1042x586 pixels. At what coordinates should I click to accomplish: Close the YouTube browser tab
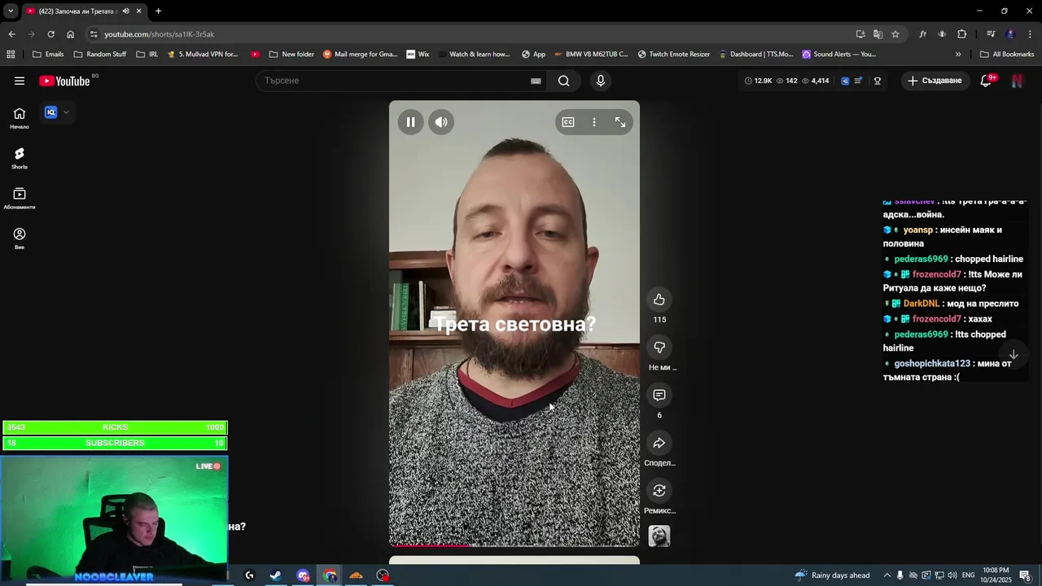pyautogui.click(x=138, y=11)
